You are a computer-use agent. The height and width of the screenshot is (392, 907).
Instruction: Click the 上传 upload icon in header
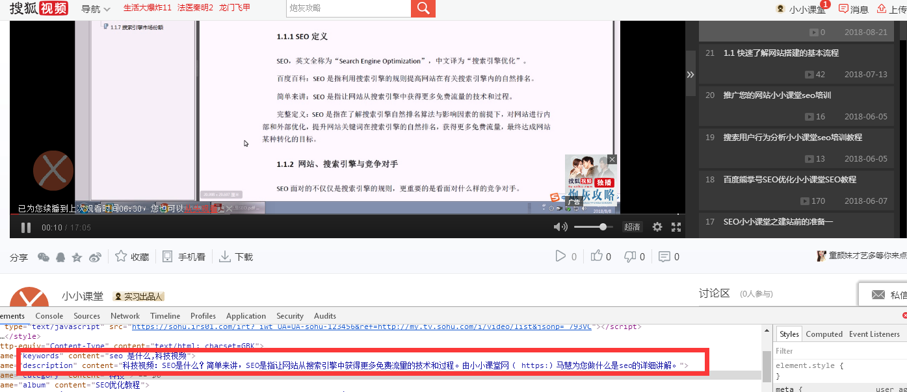coord(882,9)
